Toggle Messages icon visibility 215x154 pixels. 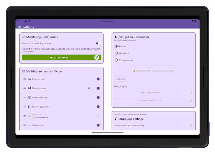click(x=98, y=88)
